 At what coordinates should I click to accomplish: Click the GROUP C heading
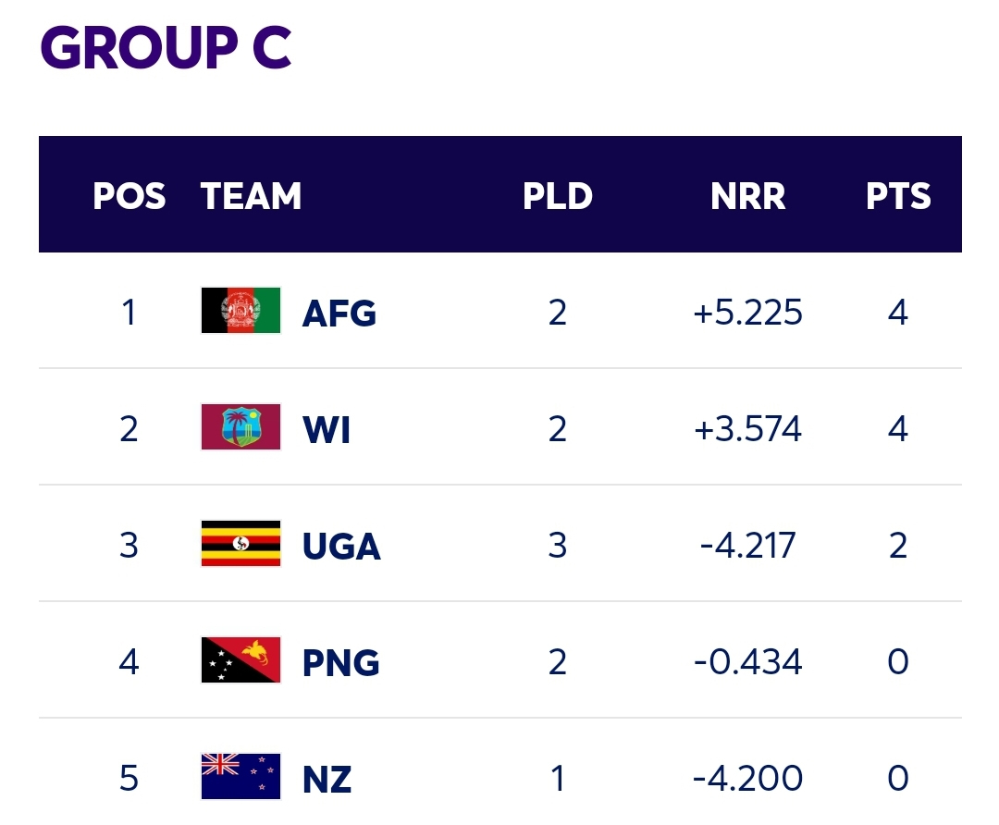click(x=166, y=47)
